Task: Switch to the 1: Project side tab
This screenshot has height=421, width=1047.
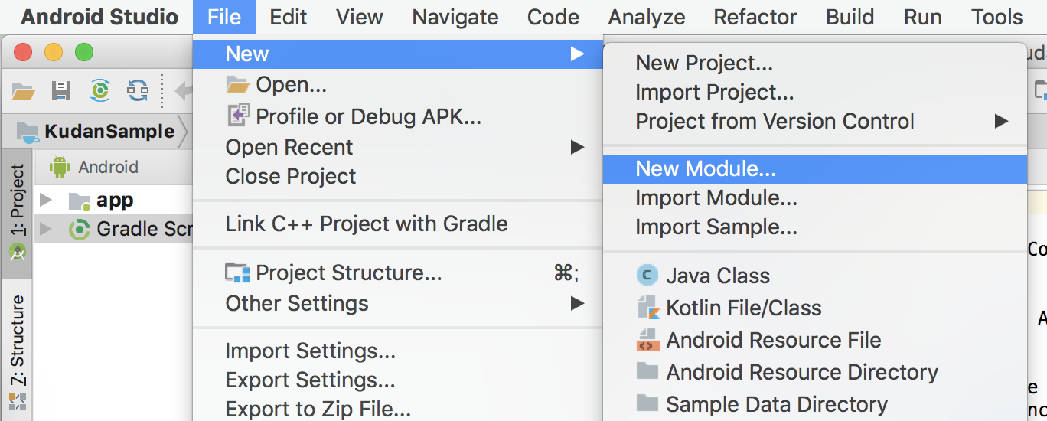Action: (17, 213)
